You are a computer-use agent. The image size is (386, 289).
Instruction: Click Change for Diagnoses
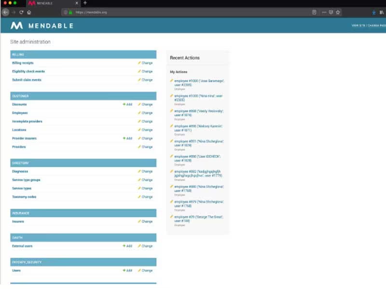point(146,171)
